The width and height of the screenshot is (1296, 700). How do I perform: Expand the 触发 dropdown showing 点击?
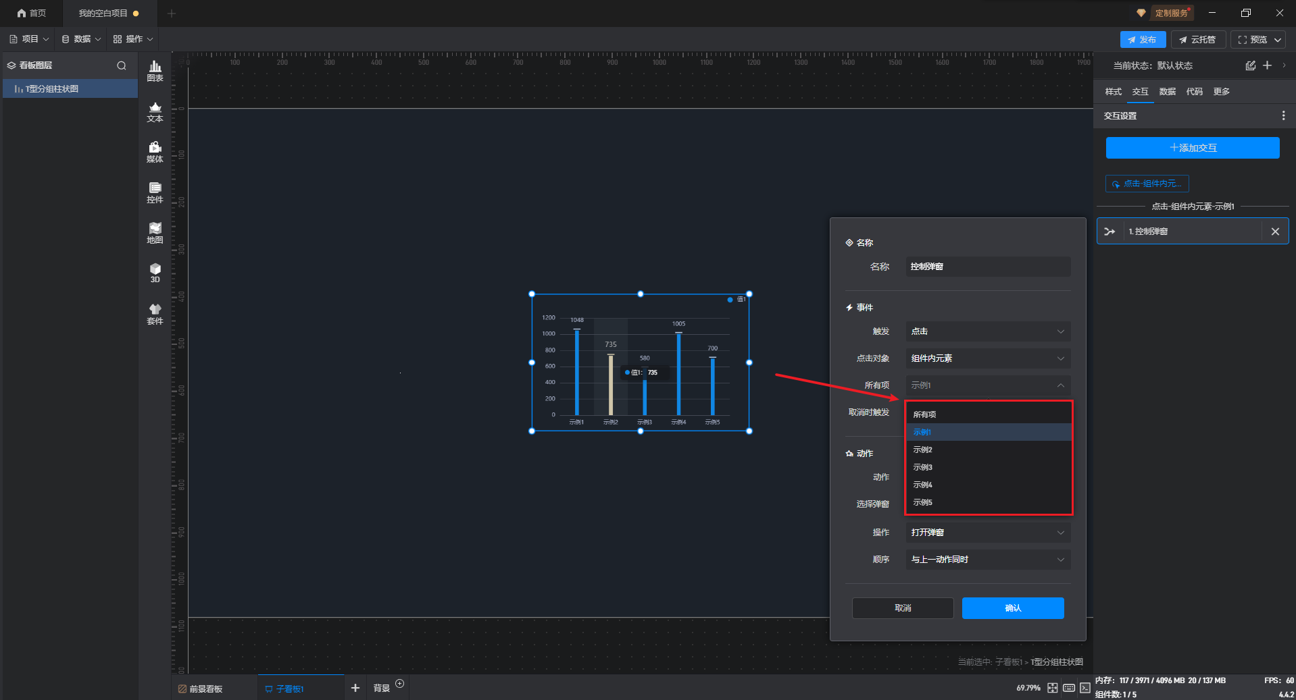[987, 331]
